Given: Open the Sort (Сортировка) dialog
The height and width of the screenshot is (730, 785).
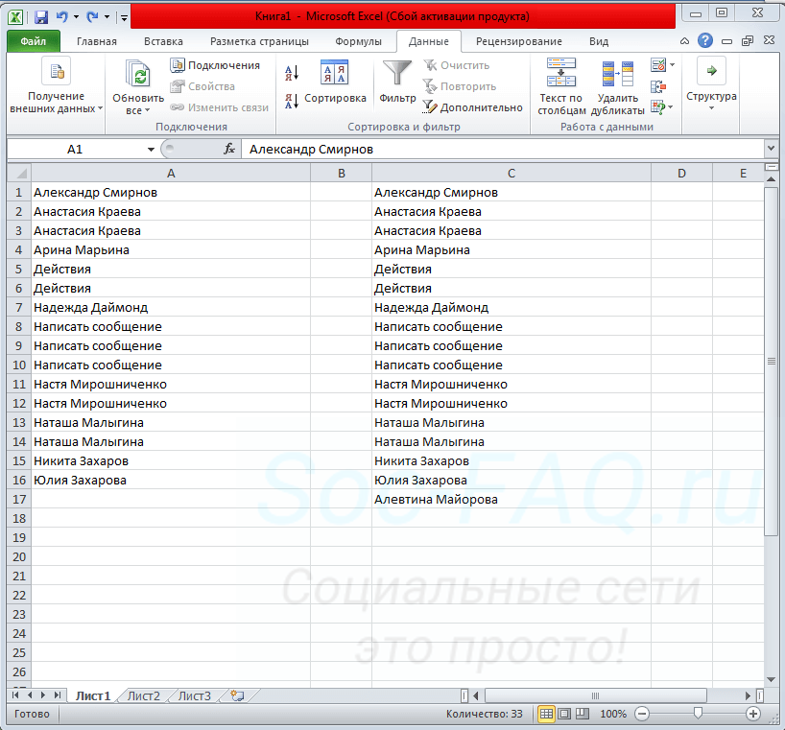Looking at the screenshot, I should click(334, 84).
